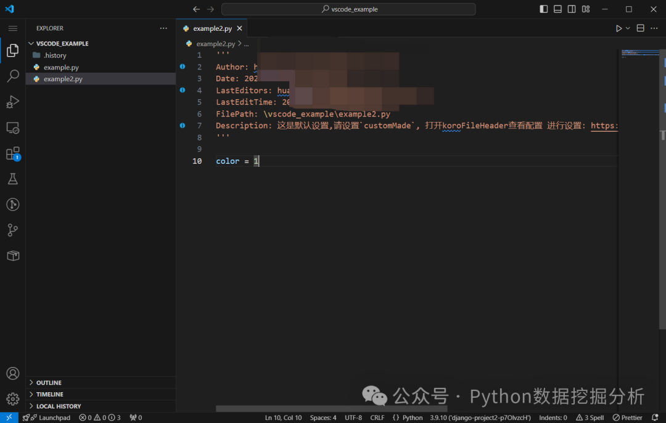The width and height of the screenshot is (666, 423).
Task: Open the Extensions view
Action: (x=13, y=153)
